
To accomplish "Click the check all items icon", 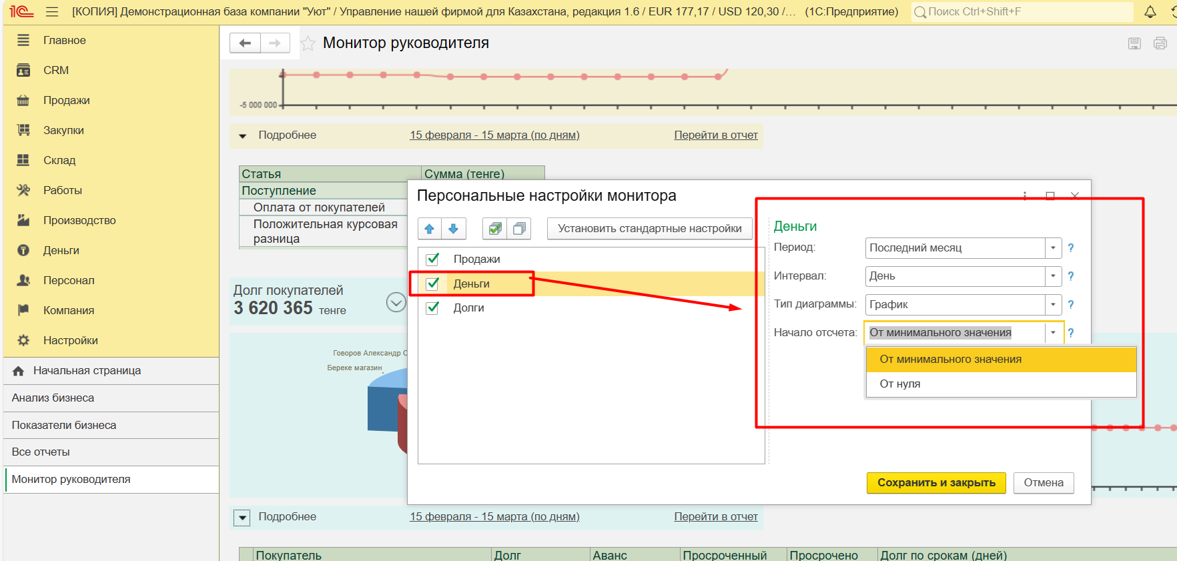I will (494, 229).
